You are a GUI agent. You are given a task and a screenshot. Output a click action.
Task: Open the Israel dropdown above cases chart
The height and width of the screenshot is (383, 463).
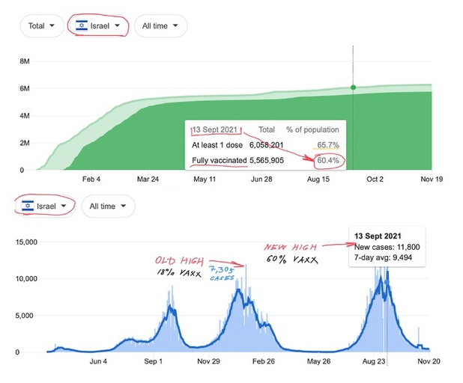pyautogui.click(x=46, y=206)
